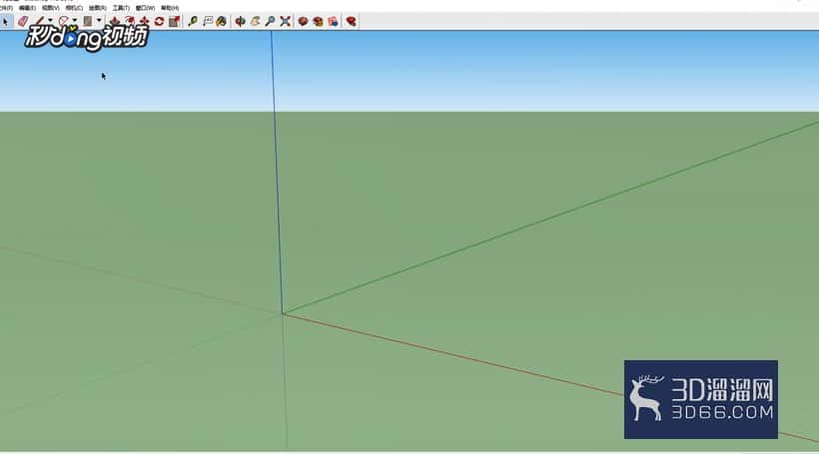Image resolution: width=819 pixels, height=454 pixels.
Task: Open the 窗口(W) Window menu
Action: point(145,8)
